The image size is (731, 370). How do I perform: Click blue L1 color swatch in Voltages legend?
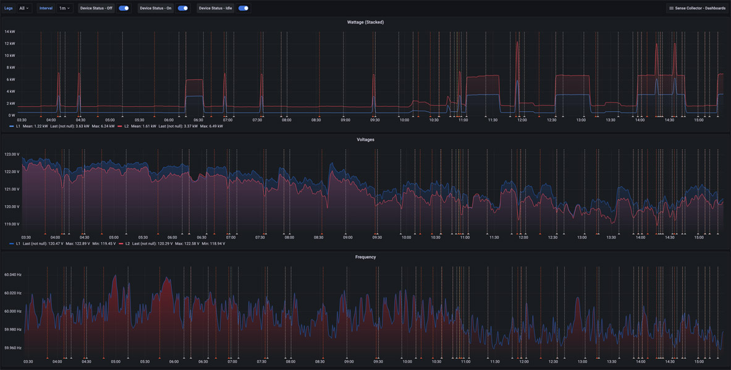point(12,243)
